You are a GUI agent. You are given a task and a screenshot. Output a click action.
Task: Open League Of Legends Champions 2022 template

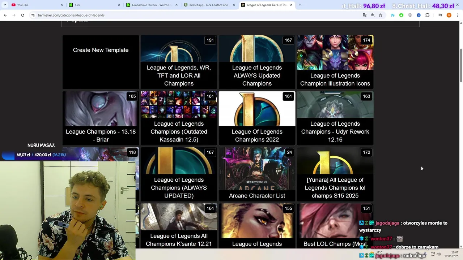[257, 118]
